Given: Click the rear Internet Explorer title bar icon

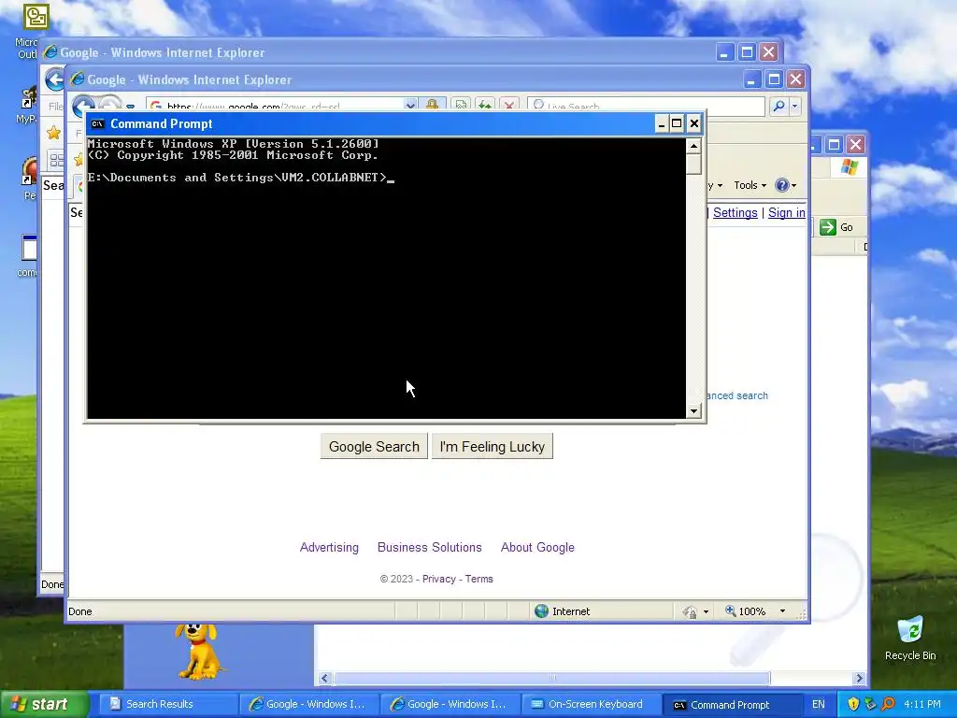Looking at the screenshot, I should click(x=50, y=52).
